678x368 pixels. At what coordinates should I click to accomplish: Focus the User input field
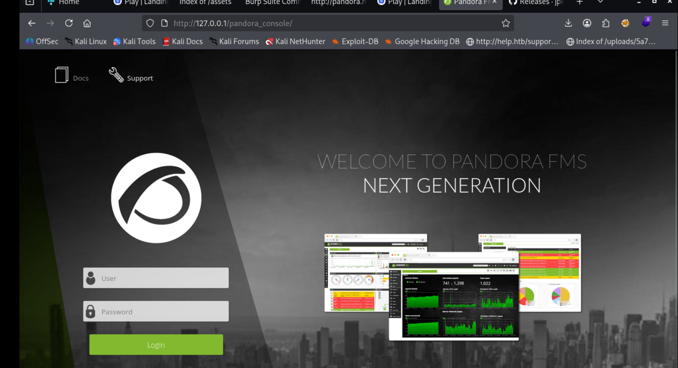162,278
